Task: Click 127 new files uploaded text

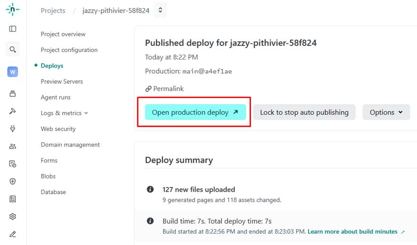Action: (x=198, y=189)
